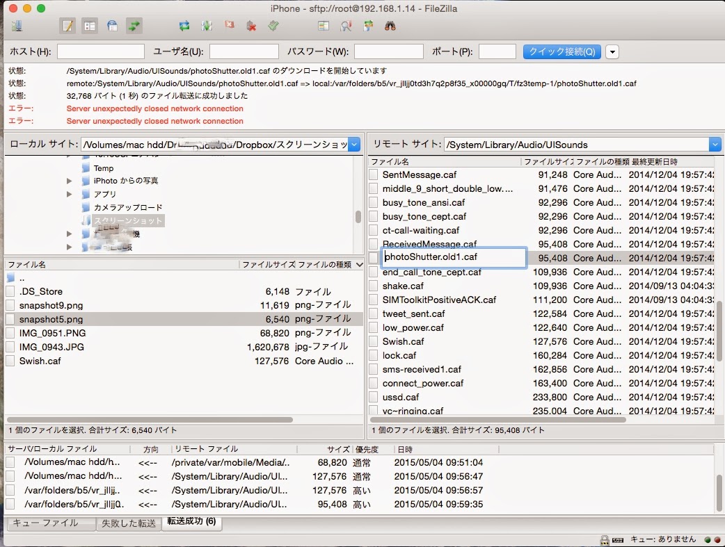Click file icon beside ussd.caf
The width and height of the screenshot is (725, 547).
pos(373,397)
